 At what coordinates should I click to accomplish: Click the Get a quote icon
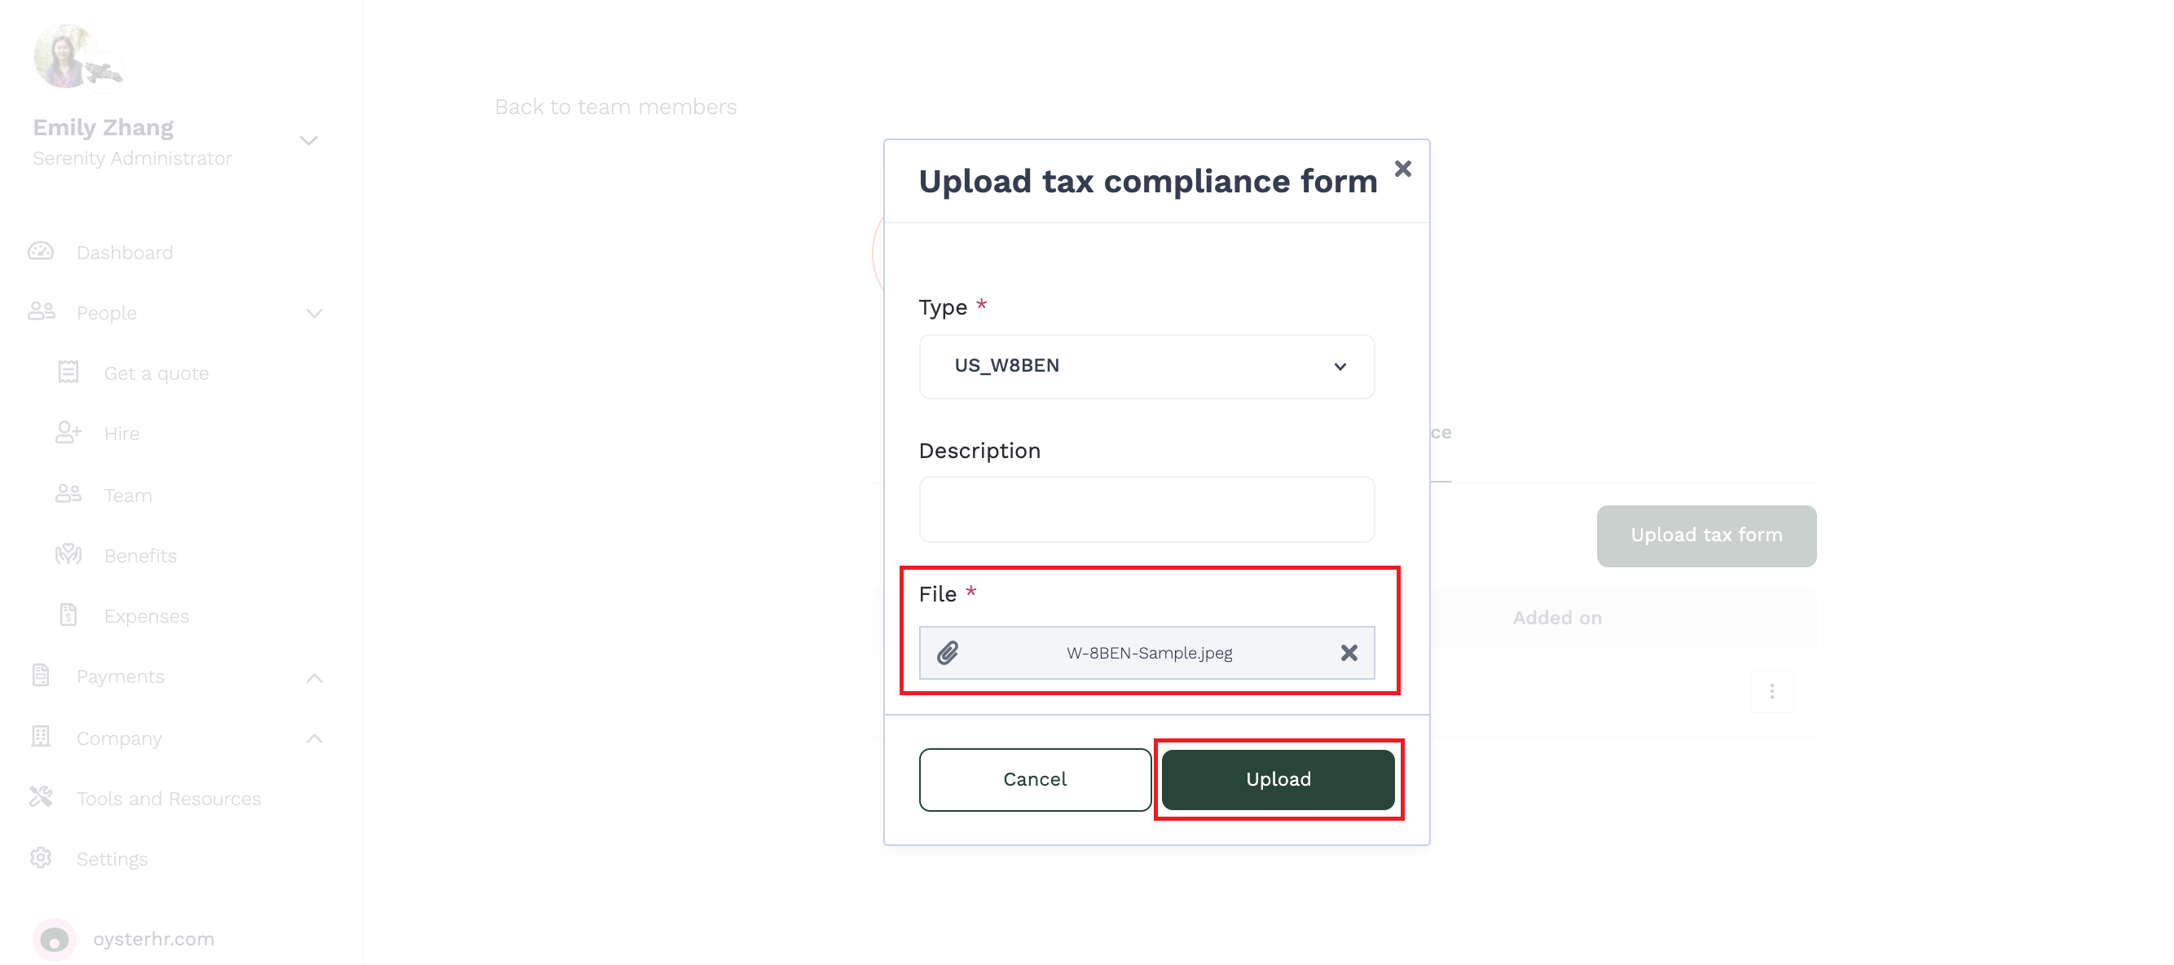pos(68,372)
